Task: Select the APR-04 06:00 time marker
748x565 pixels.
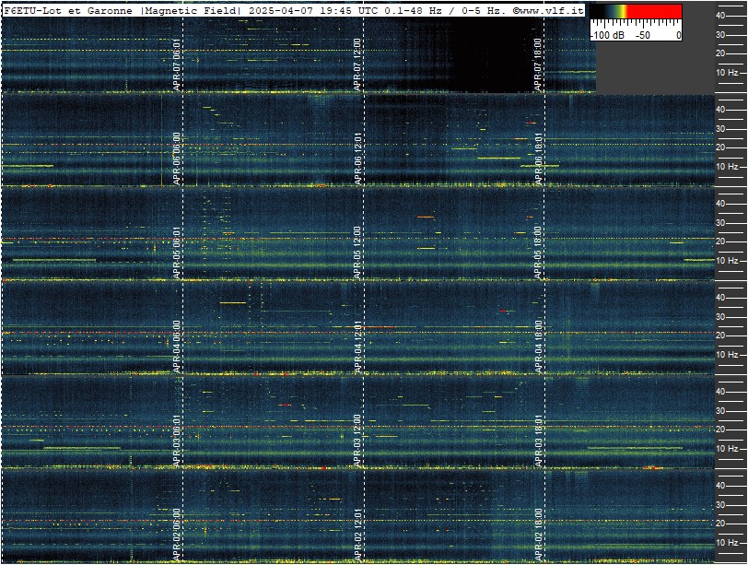Action: (177, 347)
